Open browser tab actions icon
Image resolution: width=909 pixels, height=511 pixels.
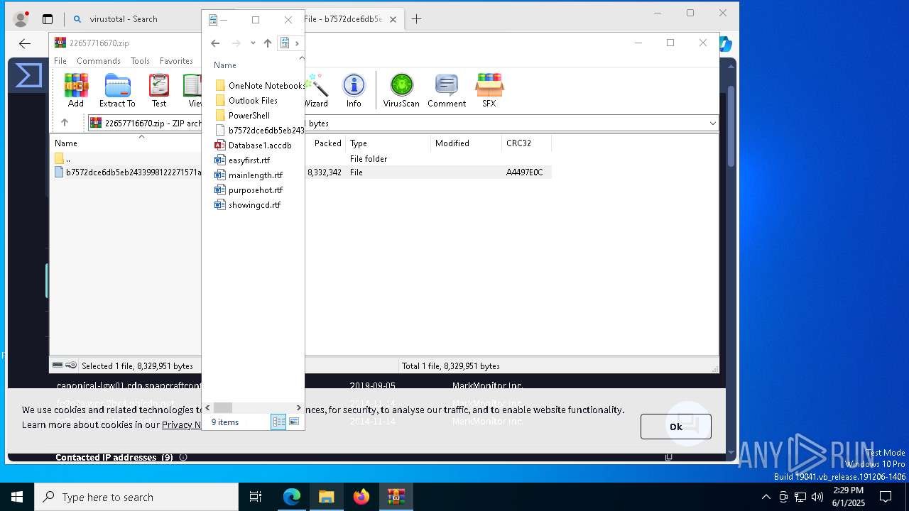[x=48, y=19]
